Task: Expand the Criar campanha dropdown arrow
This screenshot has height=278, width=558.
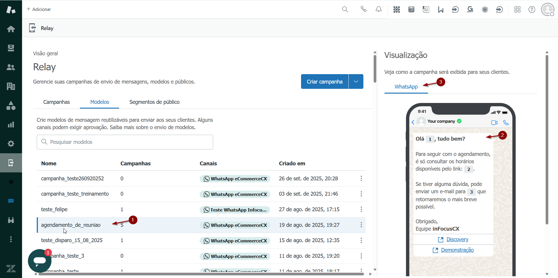Action: pos(356,81)
